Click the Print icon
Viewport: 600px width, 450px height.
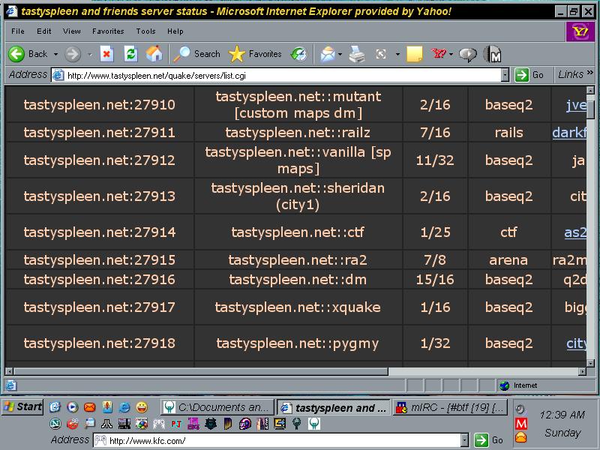coord(358,54)
